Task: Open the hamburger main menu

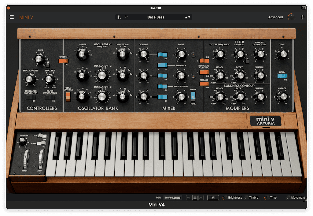Action: pyautogui.click(x=12, y=17)
